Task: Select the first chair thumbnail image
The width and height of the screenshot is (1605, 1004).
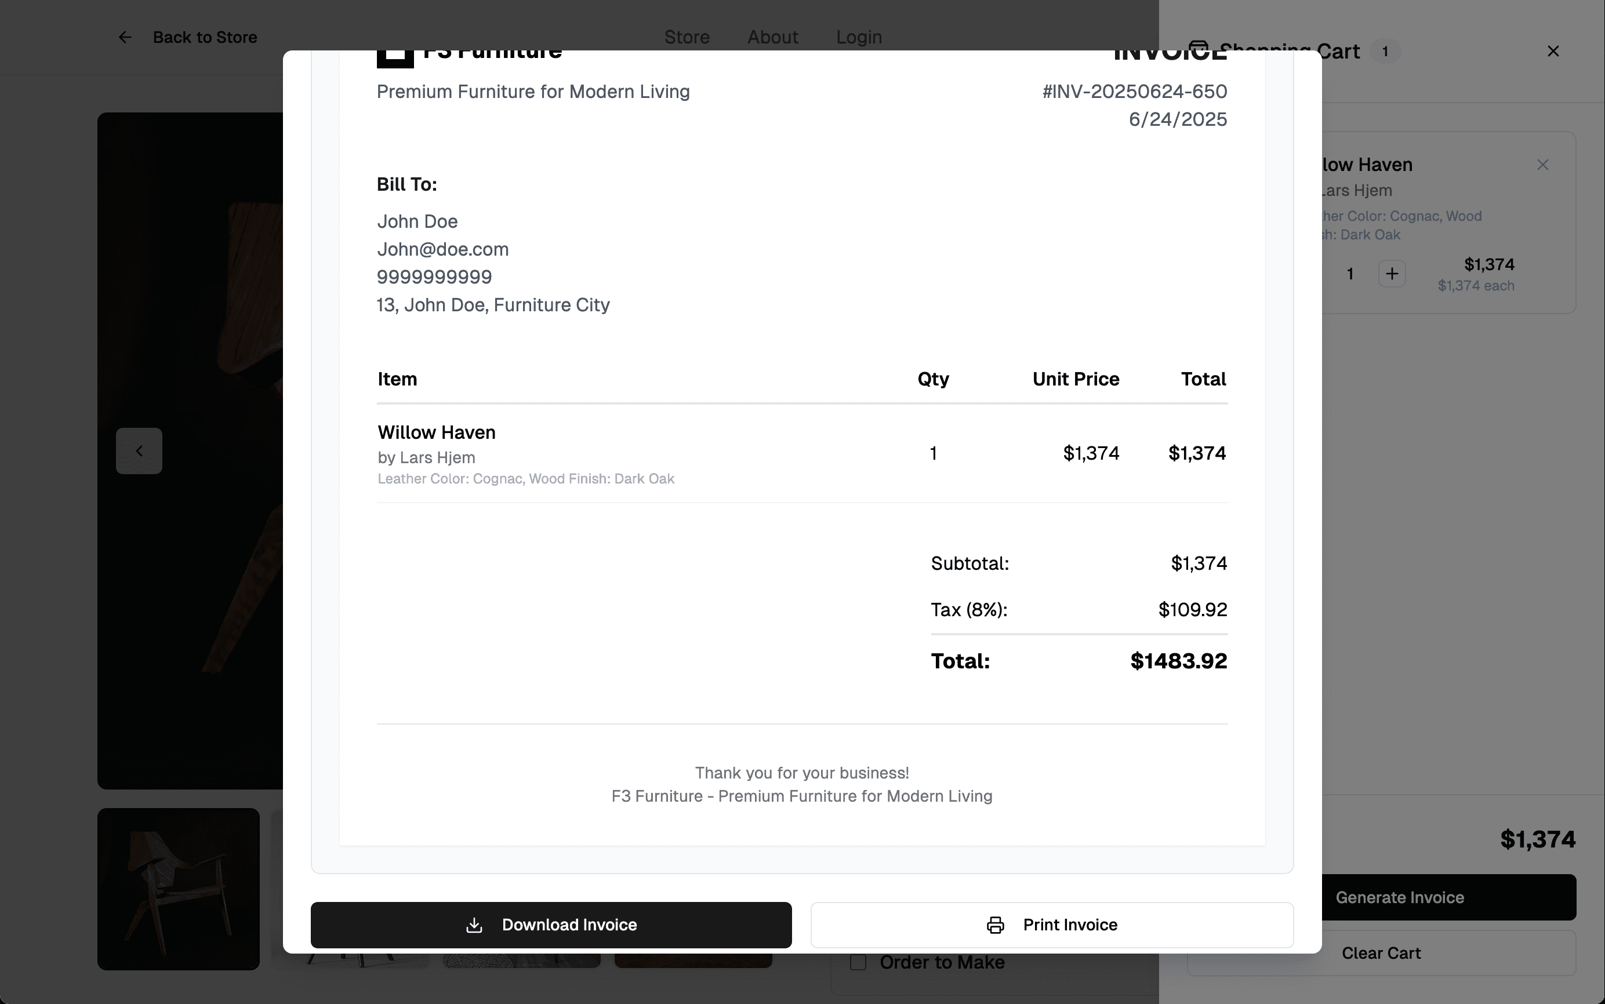Action: tap(178, 889)
